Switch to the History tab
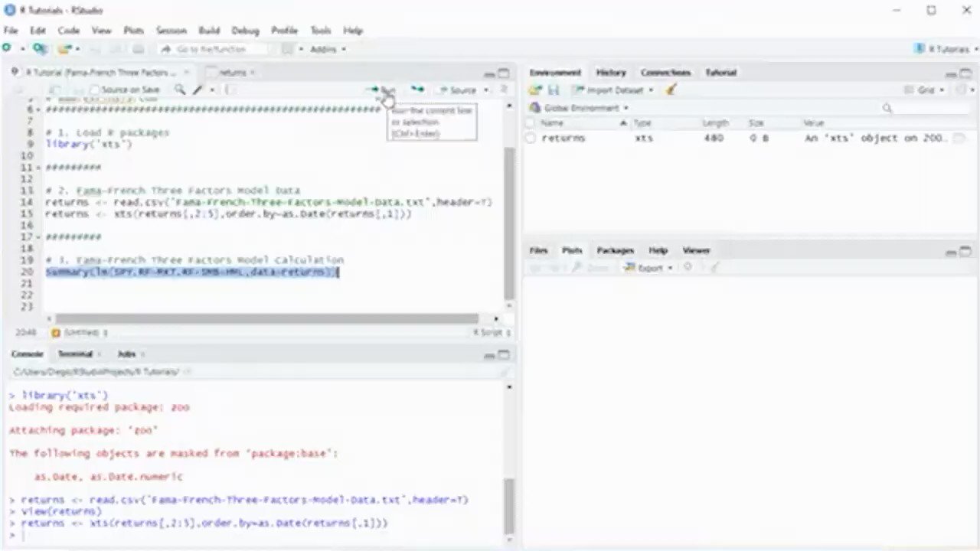Viewport: 980px width, 551px height. [x=610, y=72]
